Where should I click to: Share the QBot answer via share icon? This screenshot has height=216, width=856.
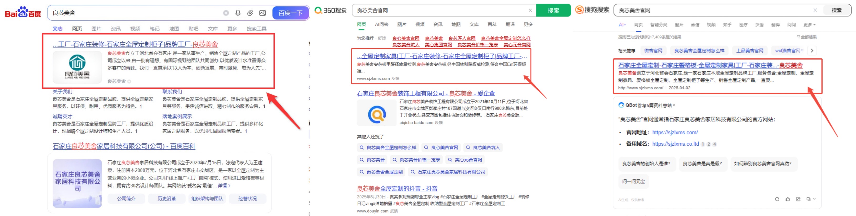[x=798, y=199]
